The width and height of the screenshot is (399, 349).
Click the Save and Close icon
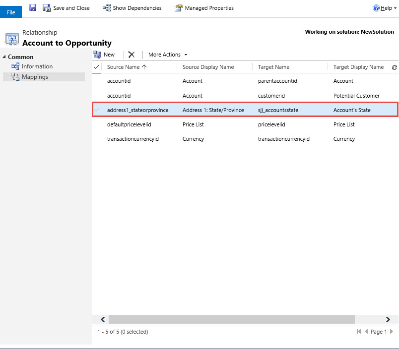(x=47, y=8)
